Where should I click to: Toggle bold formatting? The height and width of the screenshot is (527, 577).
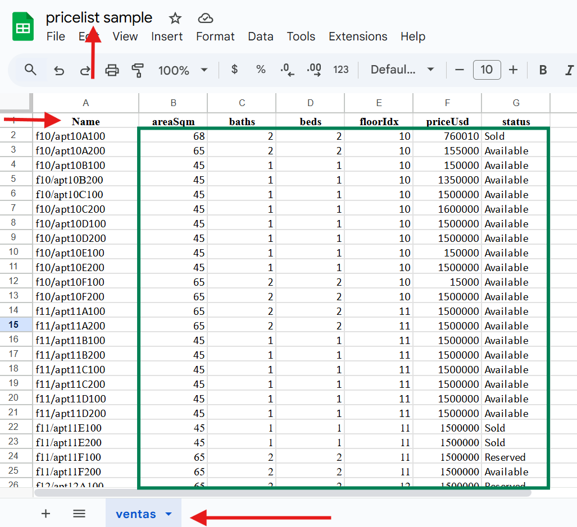[x=543, y=70]
